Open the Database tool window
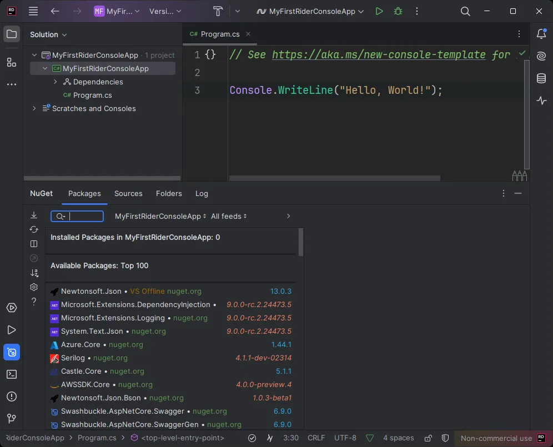This screenshot has width=553, height=447. [x=541, y=78]
